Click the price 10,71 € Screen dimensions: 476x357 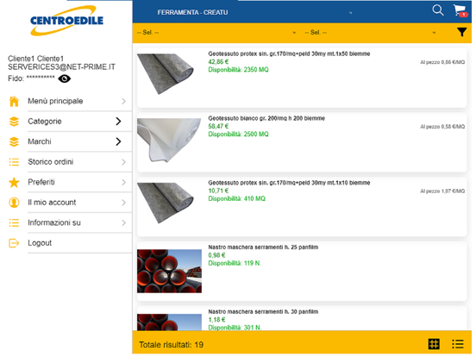(218, 191)
